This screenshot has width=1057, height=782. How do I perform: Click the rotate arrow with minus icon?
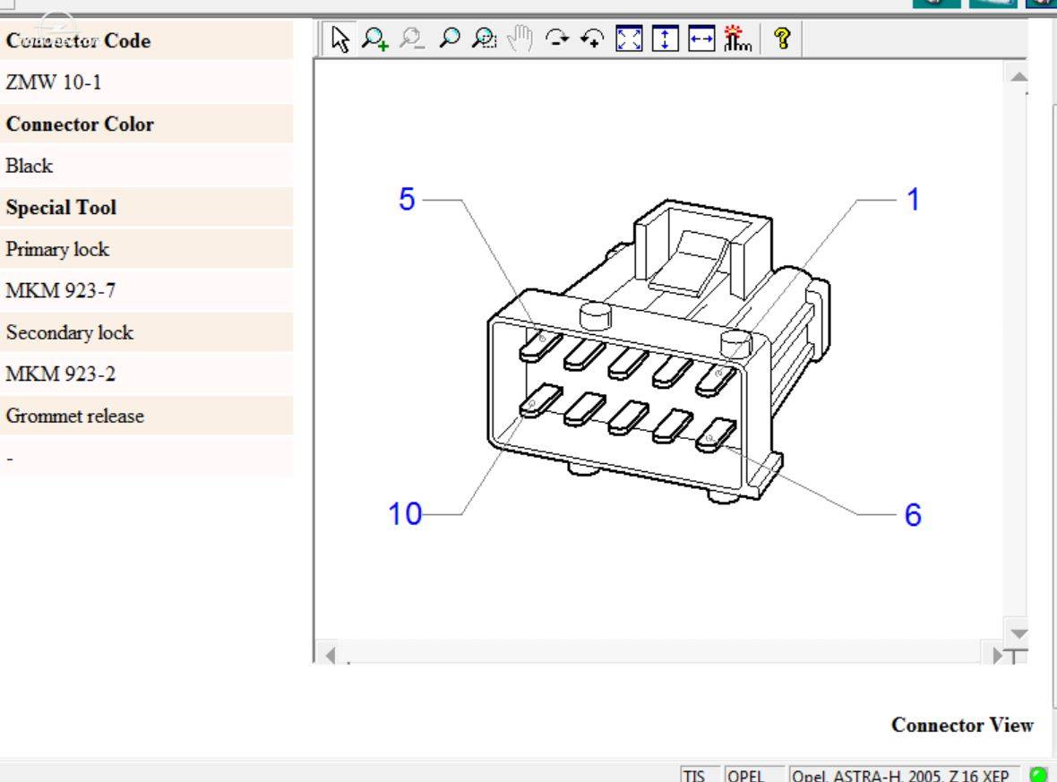tap(557, 39)
